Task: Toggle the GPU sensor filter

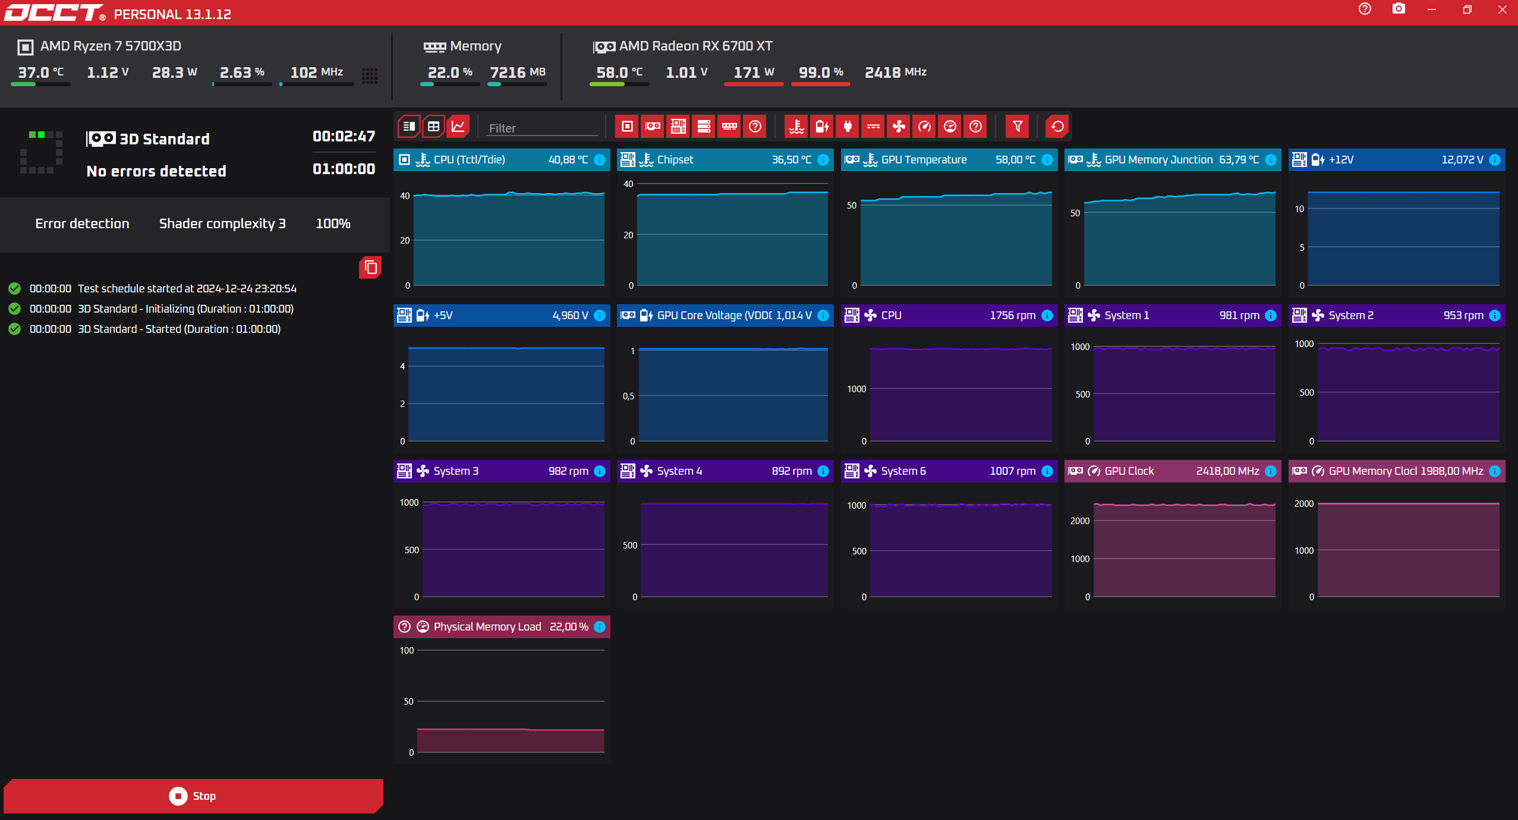Action: pyautogui.click(x=653, y=127)
